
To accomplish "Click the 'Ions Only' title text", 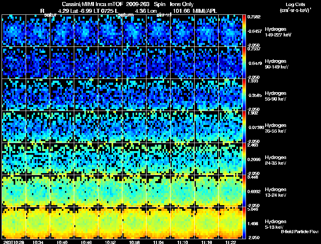I will click(182, 4).
